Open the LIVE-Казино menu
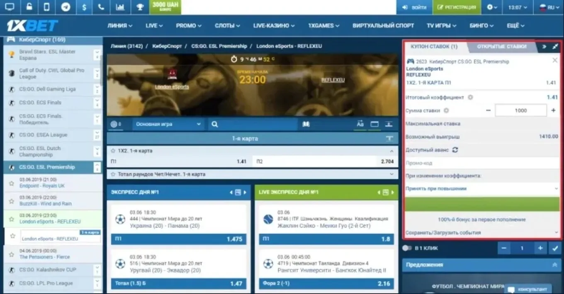The image size is (564, 294). 274,25
